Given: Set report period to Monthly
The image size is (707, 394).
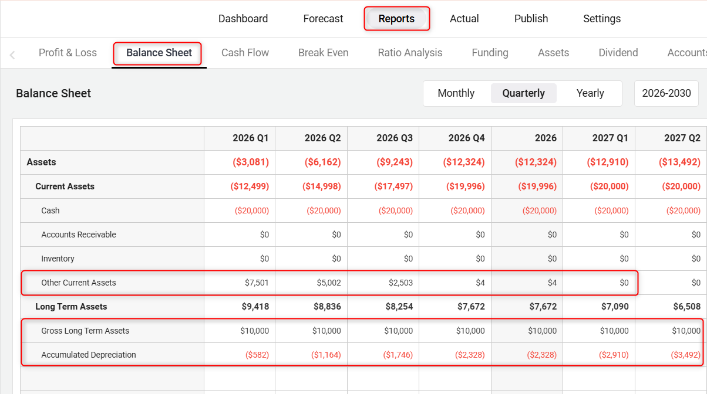Looking at the screenshot, I should click(x=456, y=93).
